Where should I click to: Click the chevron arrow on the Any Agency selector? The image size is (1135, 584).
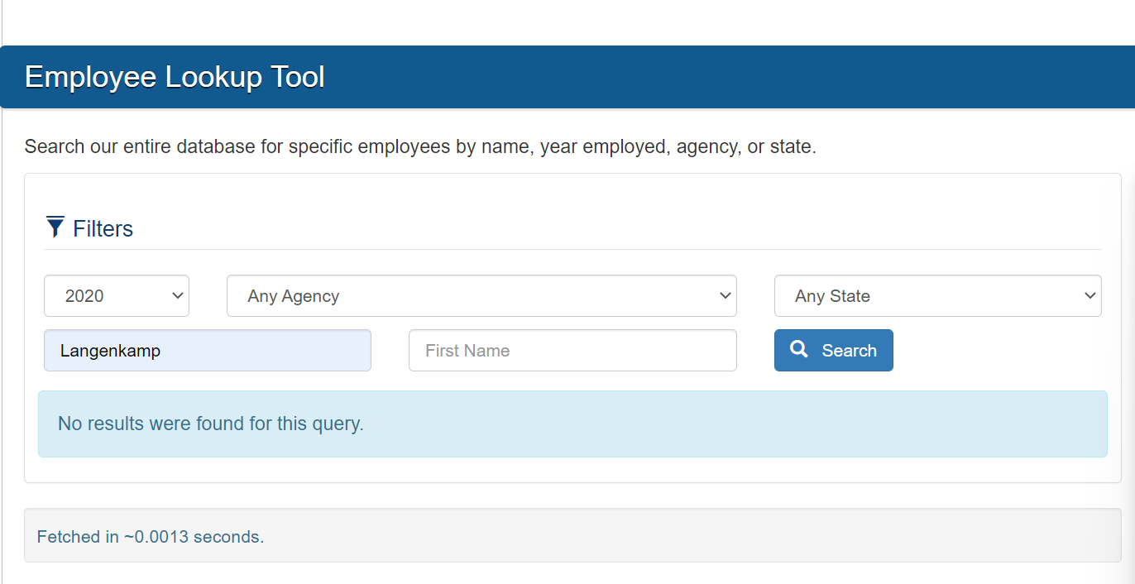(725, 296)
